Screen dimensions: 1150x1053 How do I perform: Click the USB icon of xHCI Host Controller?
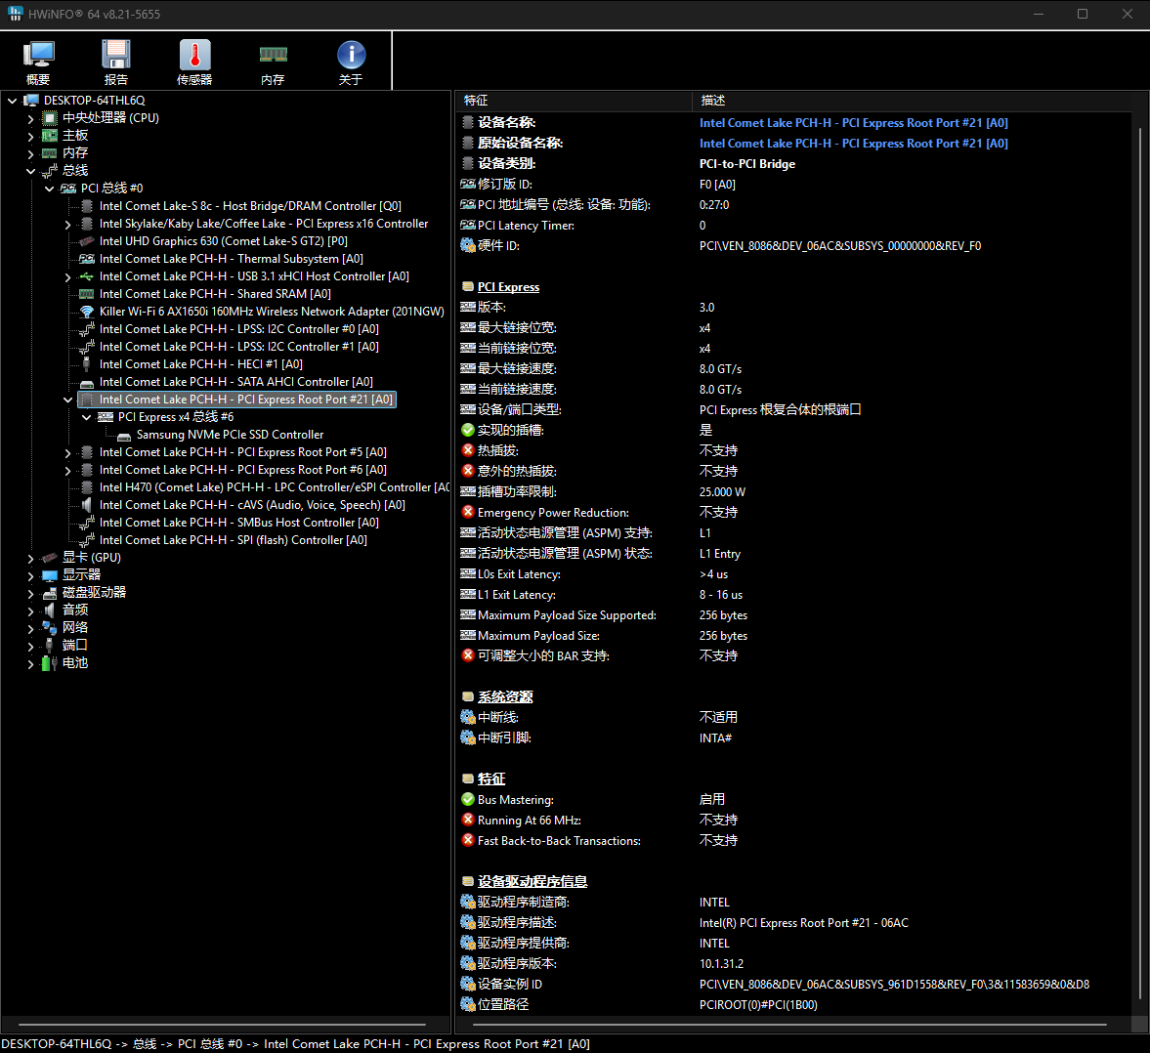tap(87, 276)
